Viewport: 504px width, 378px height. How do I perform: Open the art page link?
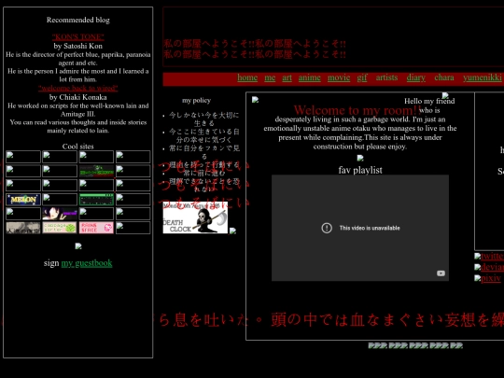(287, 77)
